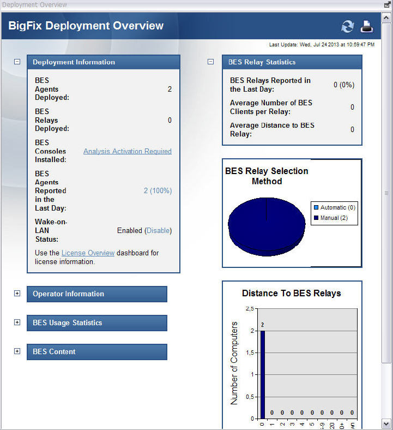Open the Analysis Activation Required link
Screen dimensions: 393x430
click(127, 151)
